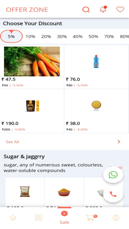
Task: Open the ₹190.0 brown pouch product
Action: pyautogui.click(x=32, y=111)
